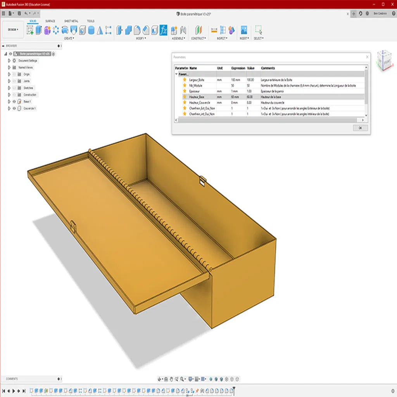Toggle favorite star for Hauteur_Couvercle
Image resolution: width=397 pixels, height=397 pixels.
(185, 102)
